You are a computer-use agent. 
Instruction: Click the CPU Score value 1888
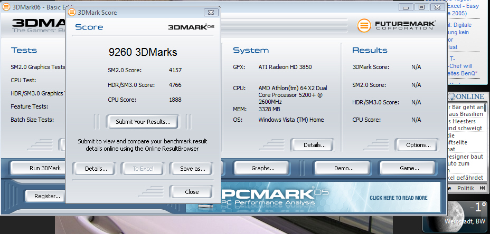pos(175,100)
